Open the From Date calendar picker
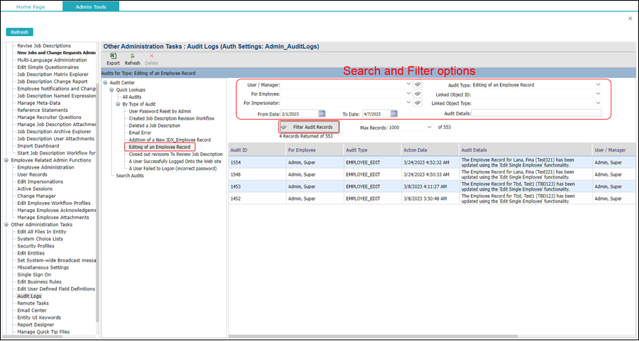The height and width of the screenshot is (341, 639). (321, 113)
